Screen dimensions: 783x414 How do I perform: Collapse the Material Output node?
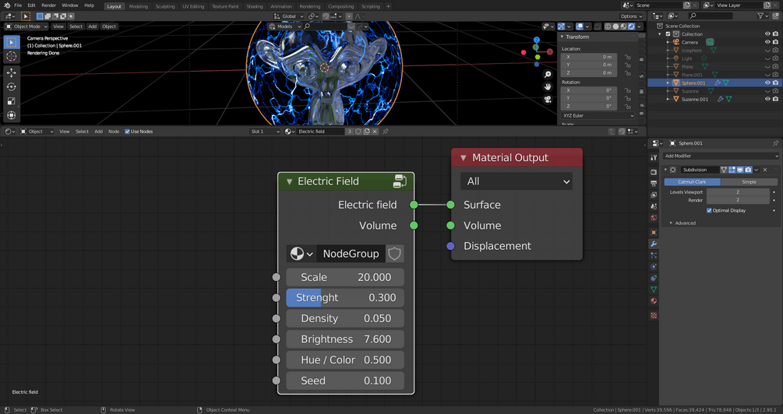(x=463, y=158)
